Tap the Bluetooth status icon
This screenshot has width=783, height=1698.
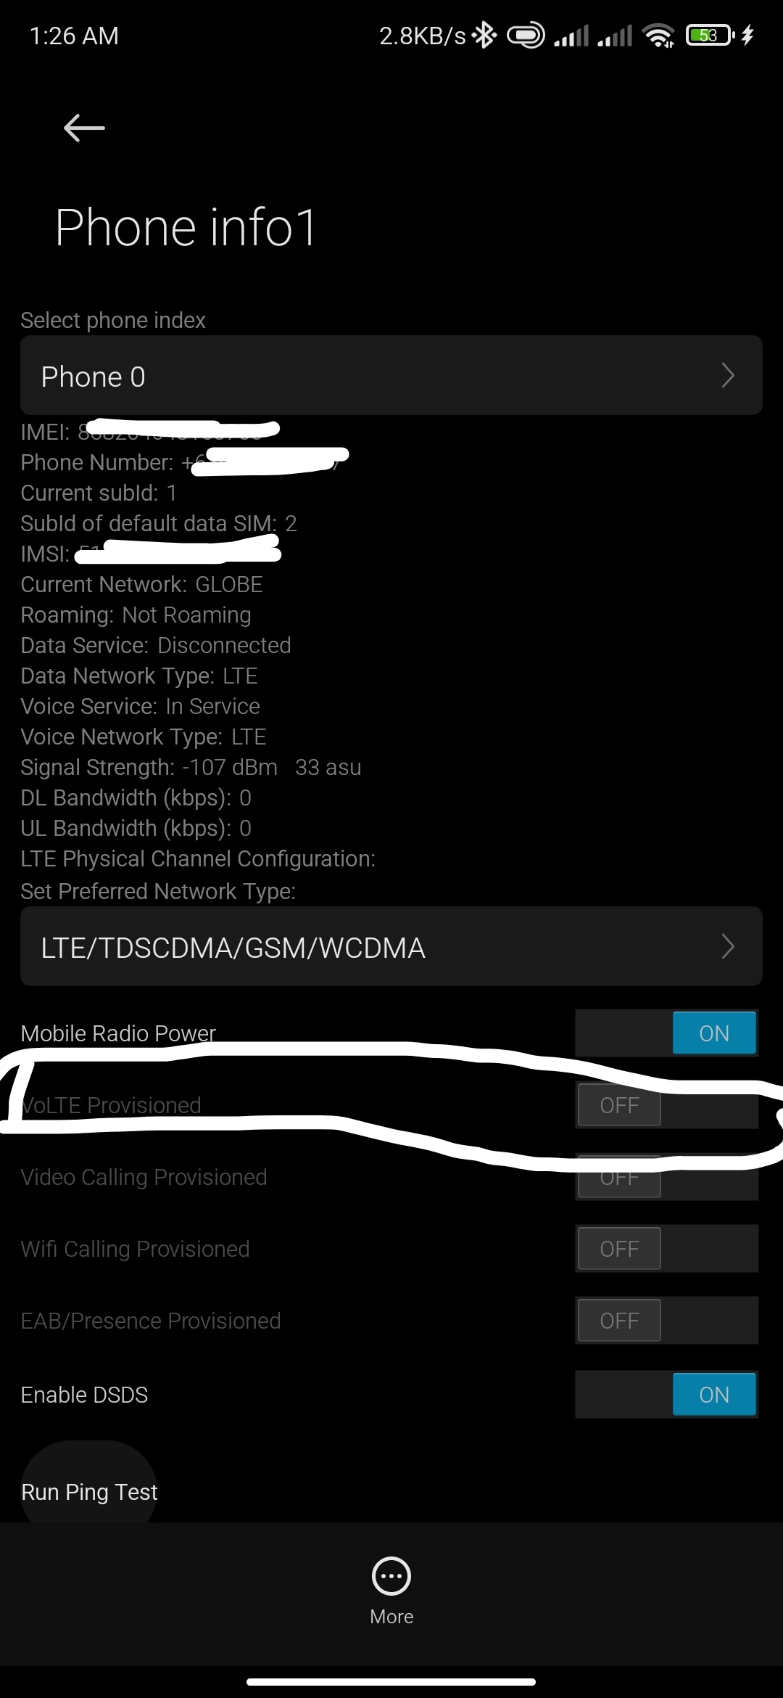pos(484,35)
